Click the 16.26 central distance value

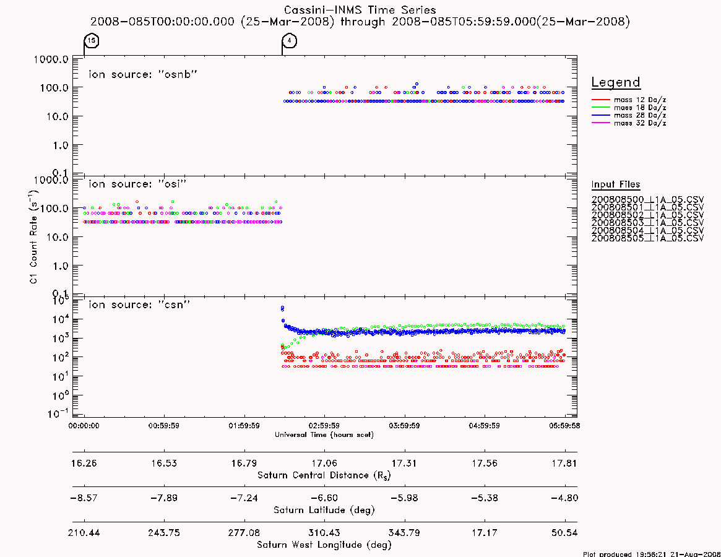(x=84, y=463)
